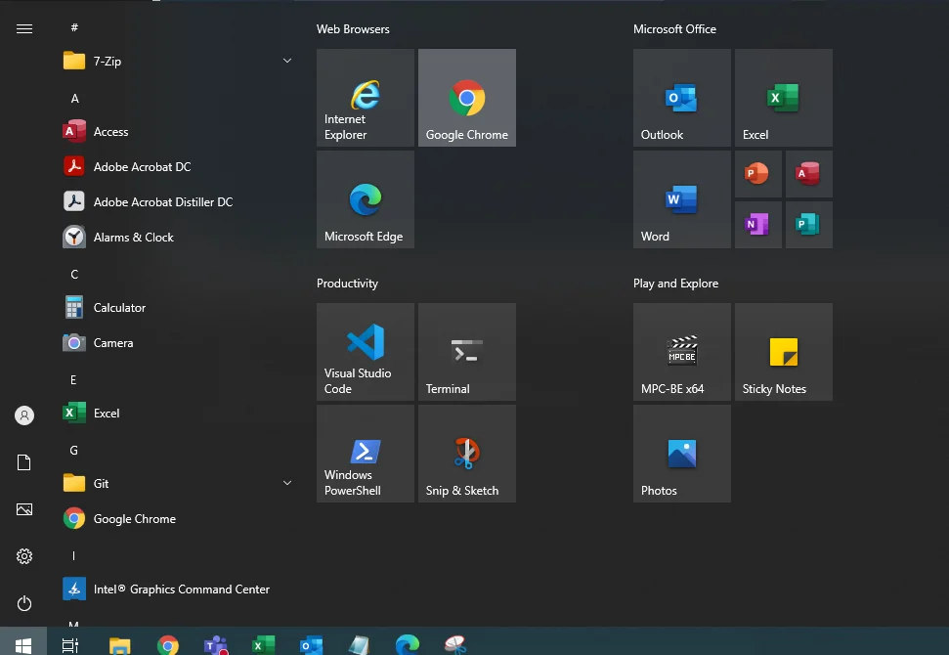Image resolution: width=949 pixels, height=655 pixels.
Task: Expand the Git folder chevron
Action: pyautogui.click(x=287, y=483)
